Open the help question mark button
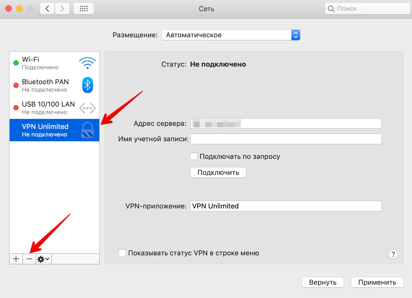The image size is (412, 298). 393,254
